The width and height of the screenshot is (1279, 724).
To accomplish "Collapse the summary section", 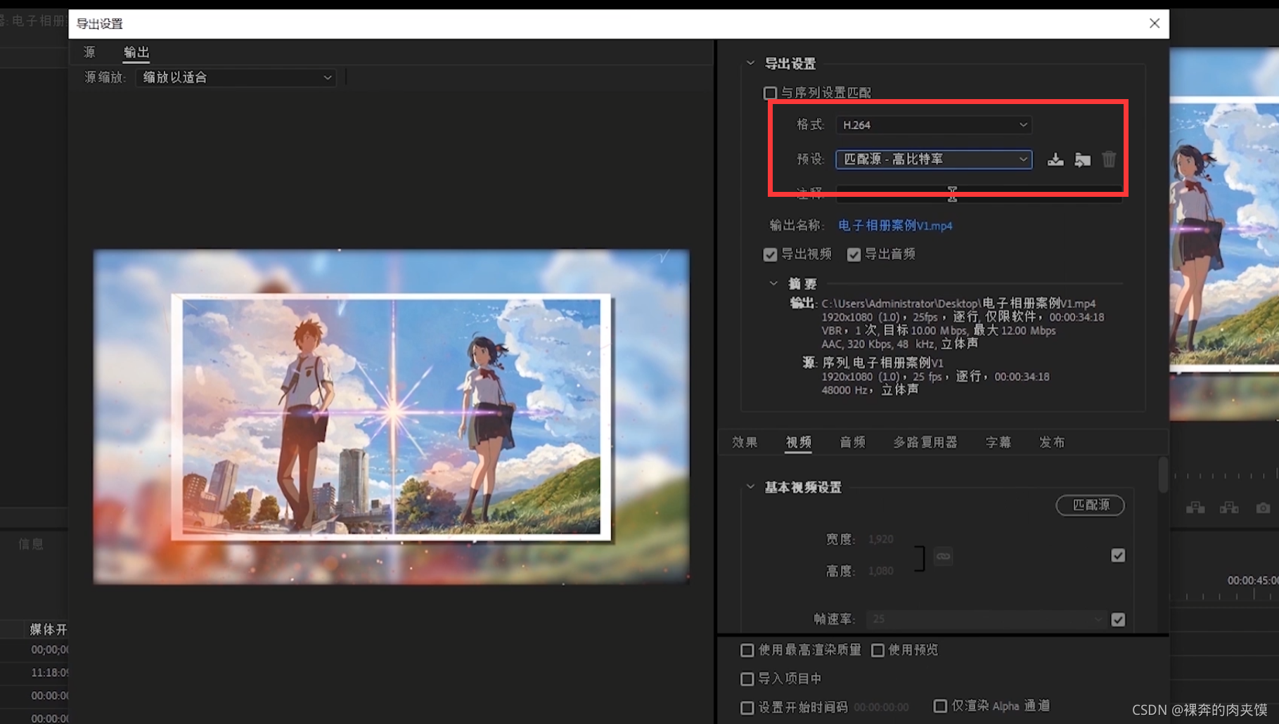I will click(x=773, y=283).
